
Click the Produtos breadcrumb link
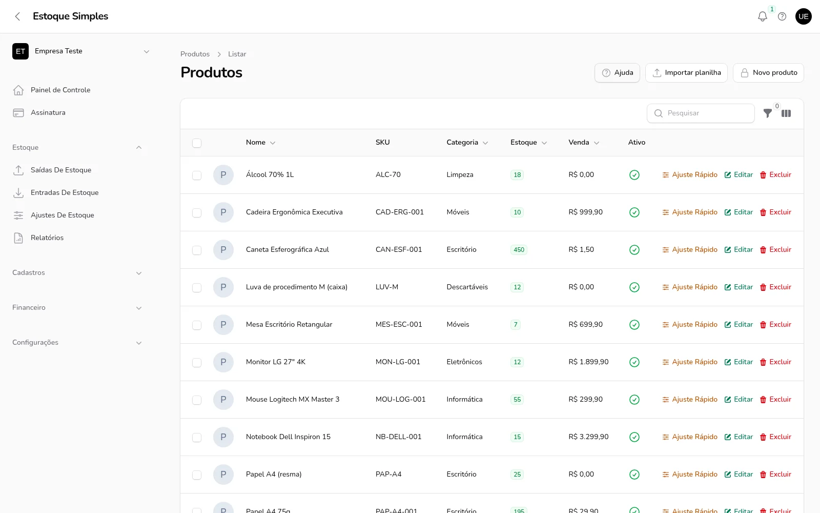pos(195,54)
